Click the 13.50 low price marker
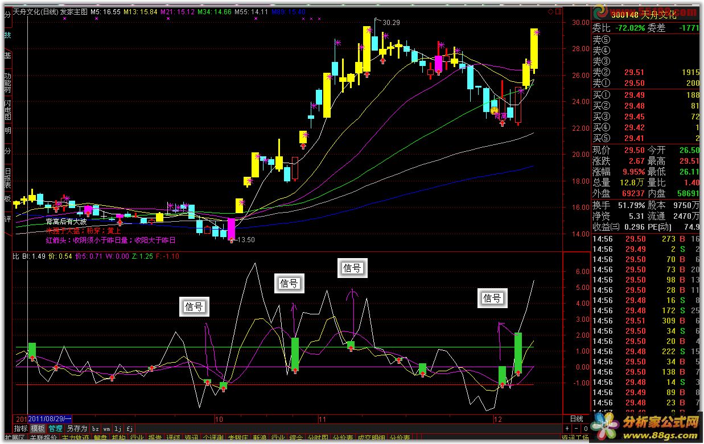The image size is (704, 444). click(246, 240)
